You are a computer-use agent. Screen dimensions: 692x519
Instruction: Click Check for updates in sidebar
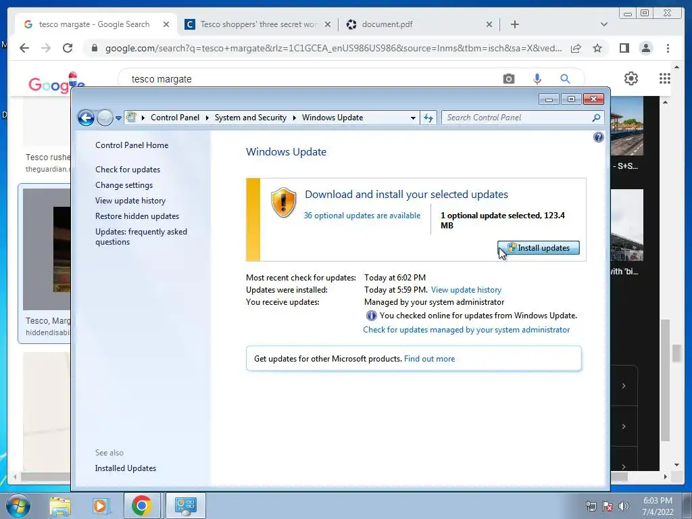(x=128, y=170)
